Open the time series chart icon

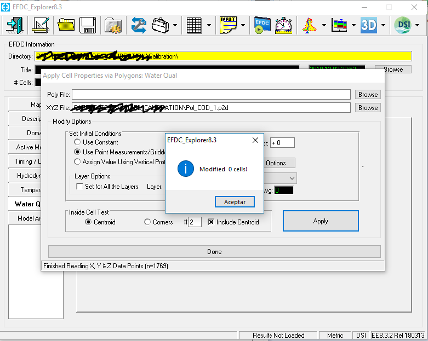coord(339,25)
